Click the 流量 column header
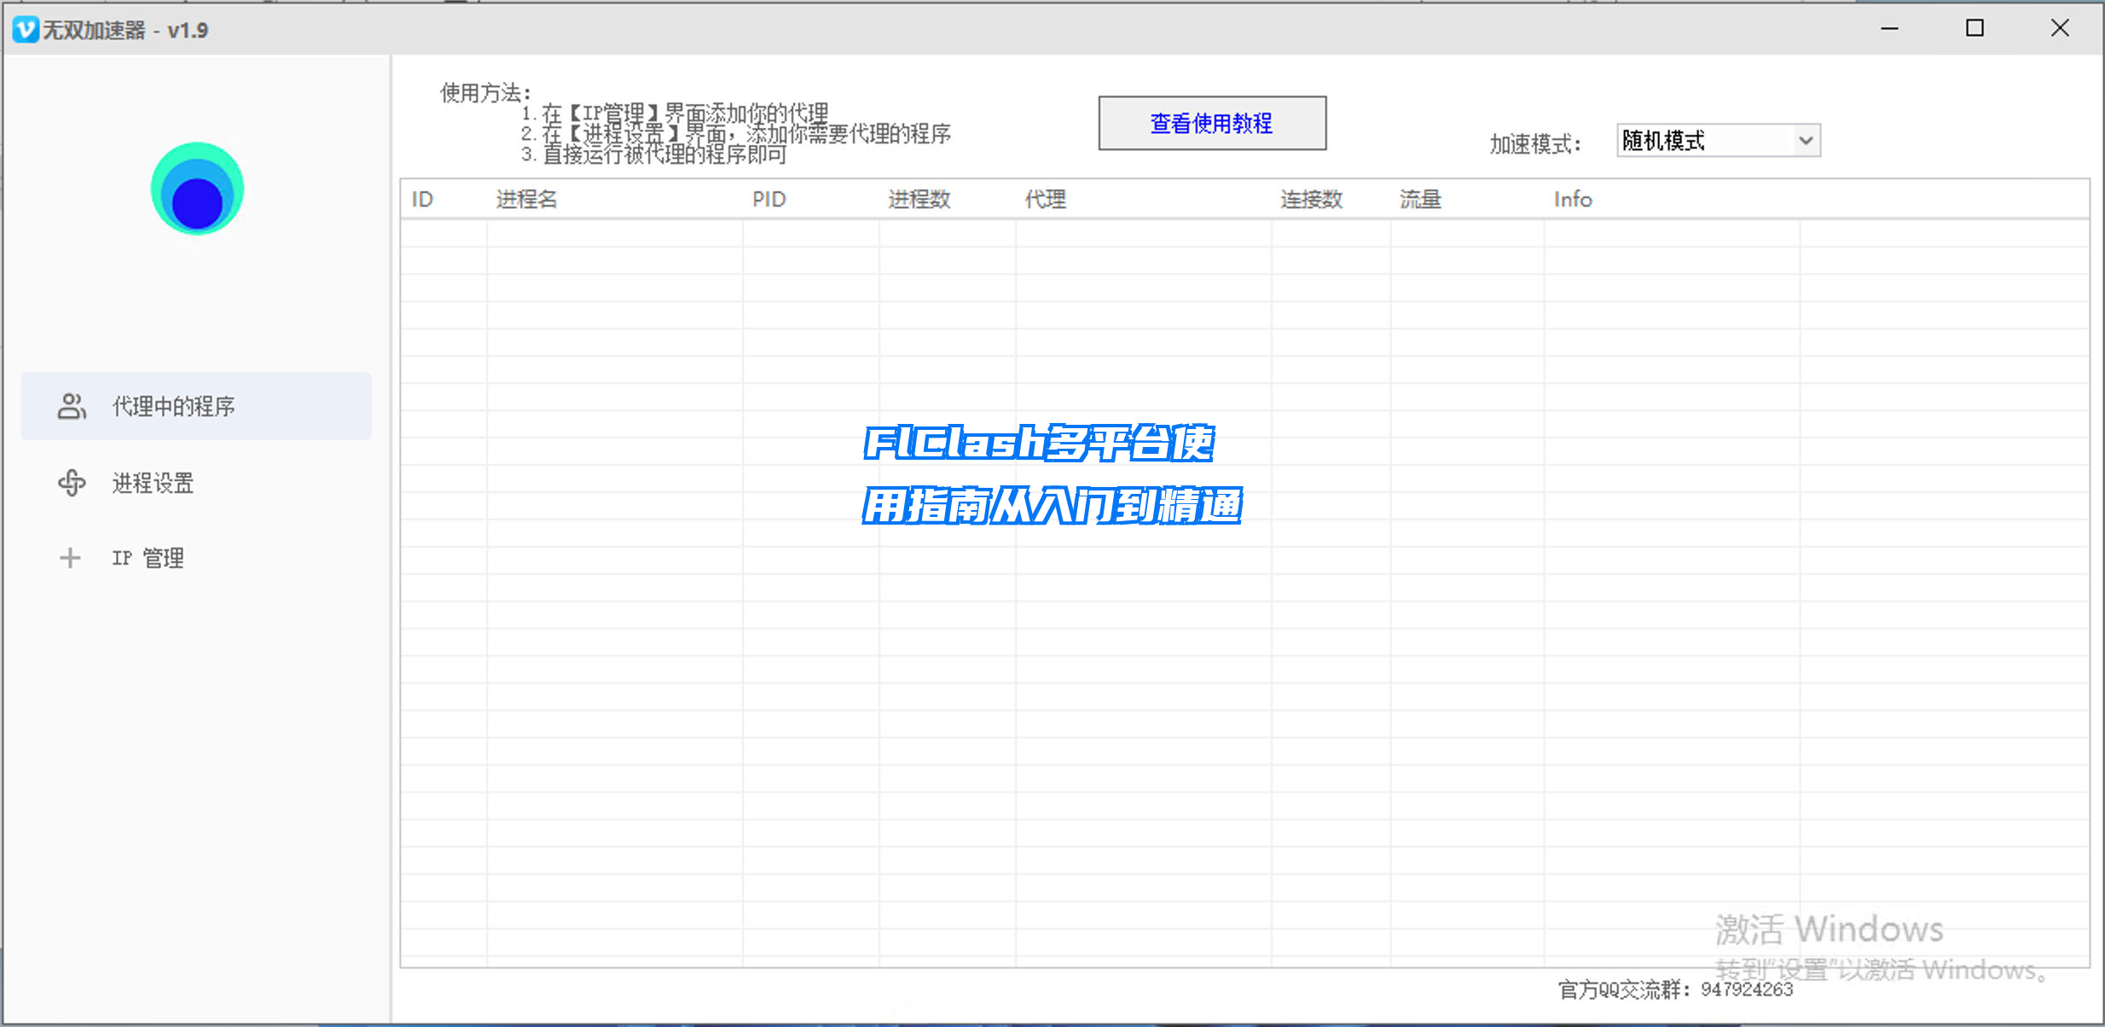The height and width of the screenshot is (1027, 2105). pyautogui.click(x=1467, y=200)
